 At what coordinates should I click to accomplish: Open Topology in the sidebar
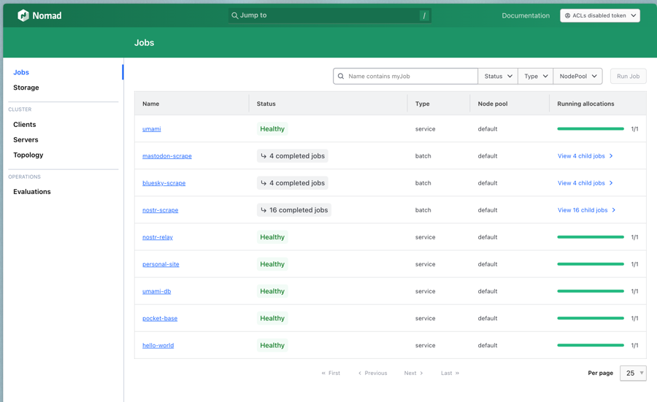pyautogui.click(x=28, y=155)
